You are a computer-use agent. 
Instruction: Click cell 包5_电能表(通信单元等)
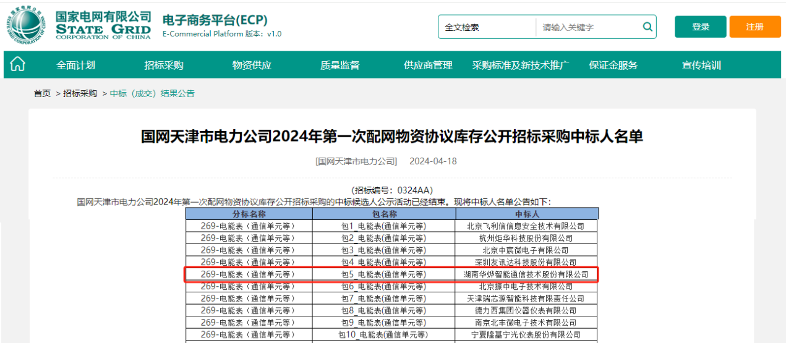[x=384, y=274]
